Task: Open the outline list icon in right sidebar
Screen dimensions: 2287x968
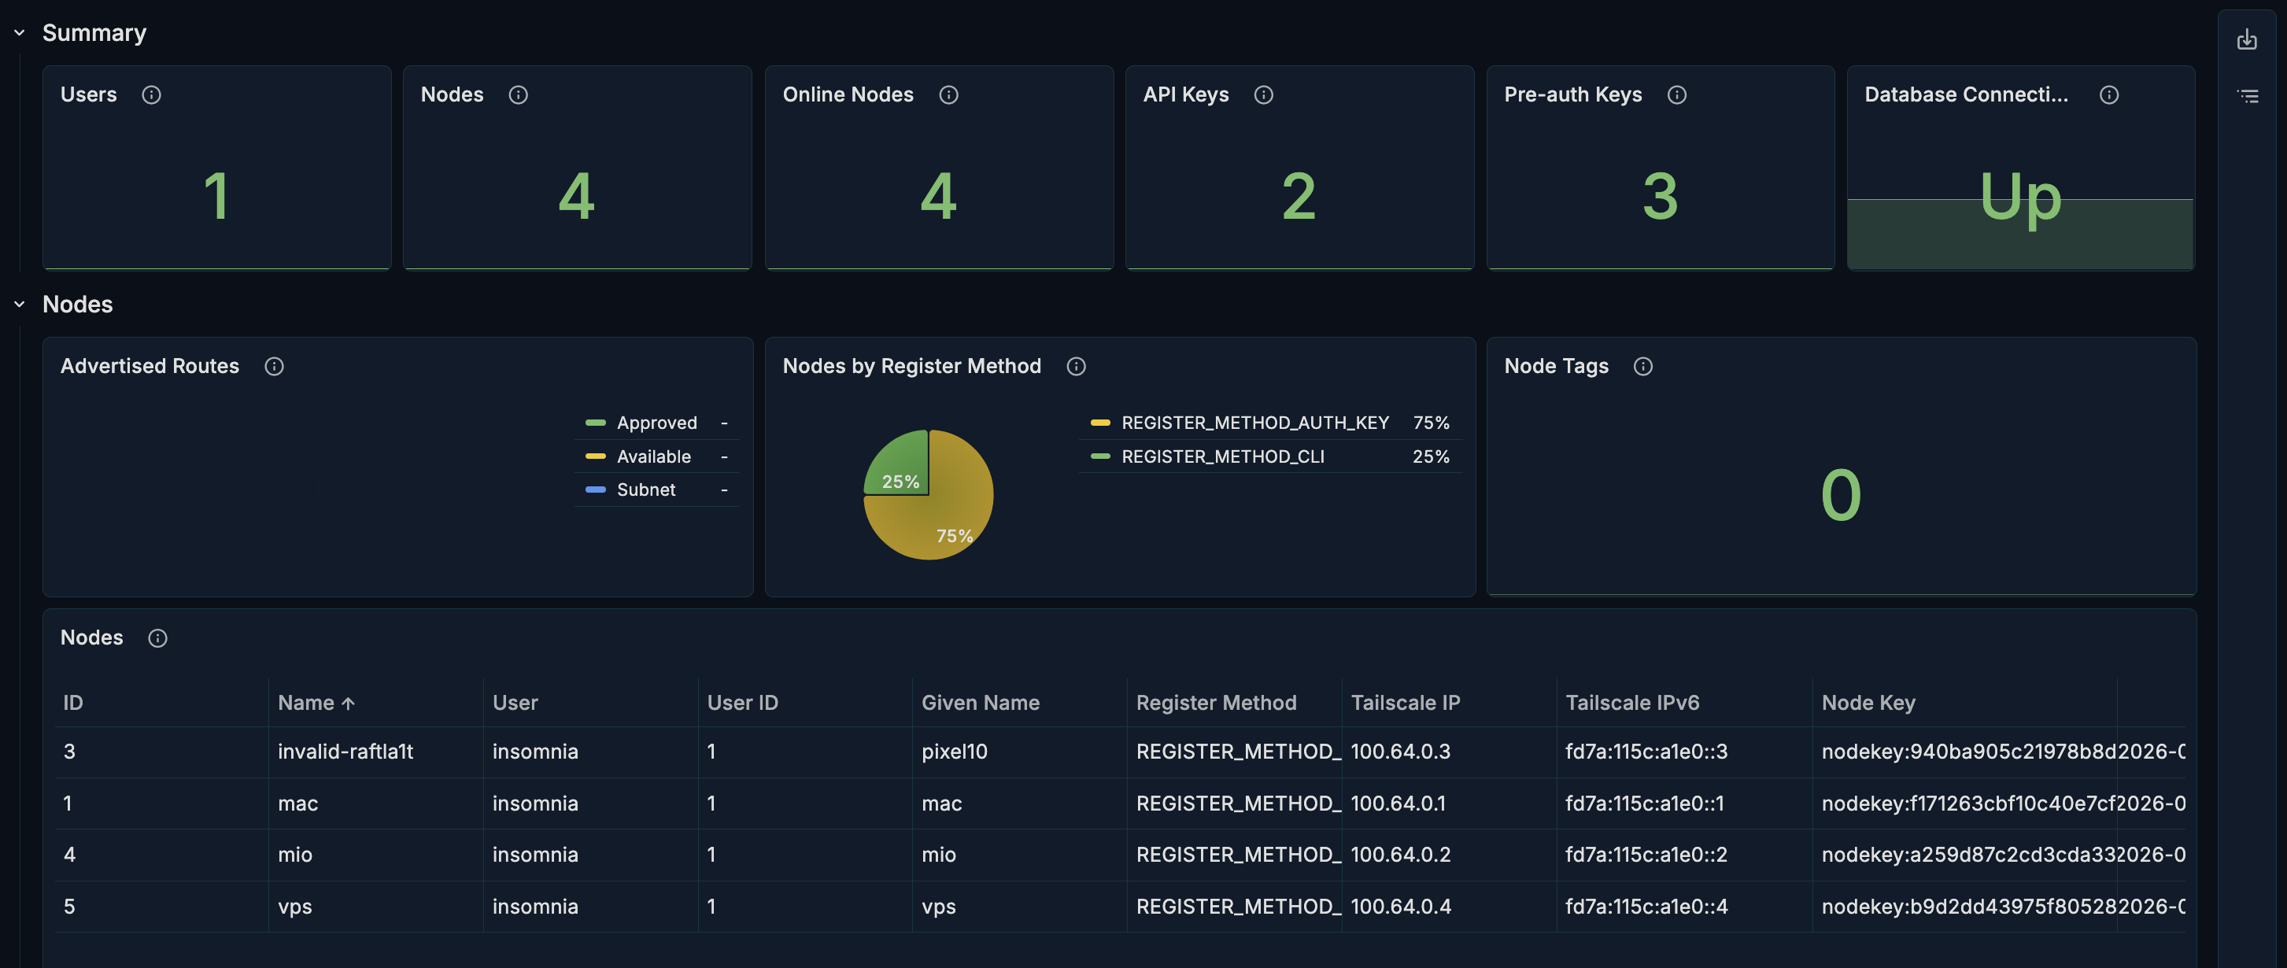Action: point(2247,96)
